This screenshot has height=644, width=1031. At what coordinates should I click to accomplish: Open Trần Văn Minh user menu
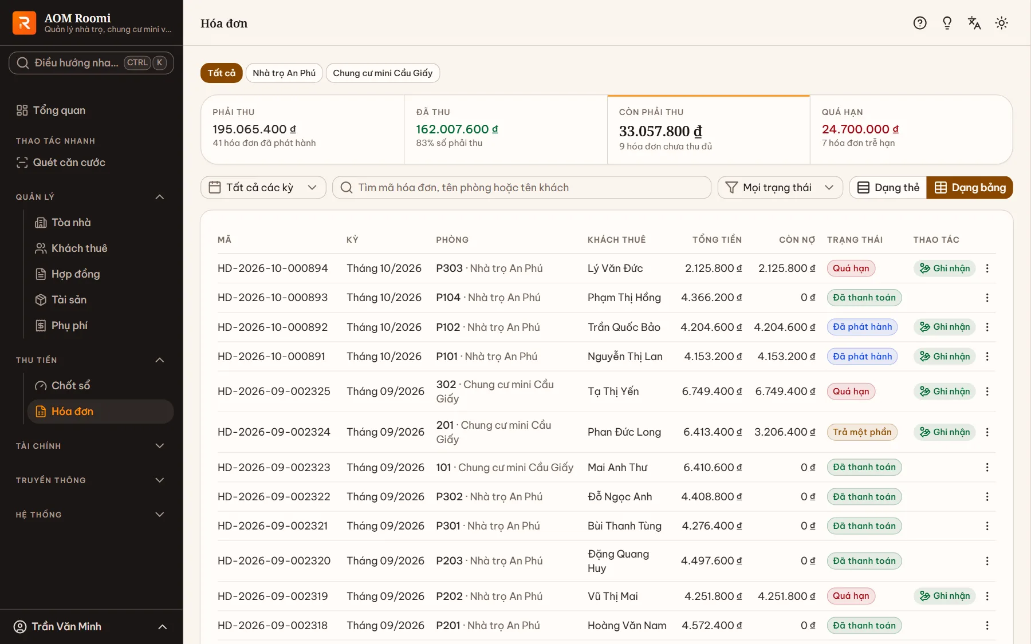pyautogui.click(x=92, y=627)
